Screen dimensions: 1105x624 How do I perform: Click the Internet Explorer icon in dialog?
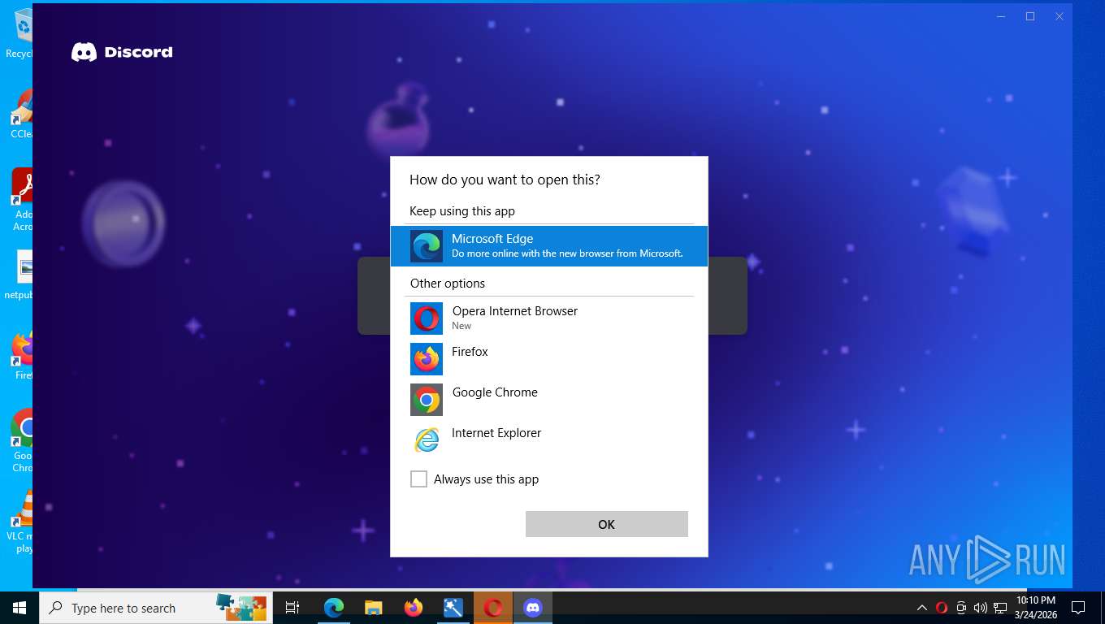click(426, 440)
